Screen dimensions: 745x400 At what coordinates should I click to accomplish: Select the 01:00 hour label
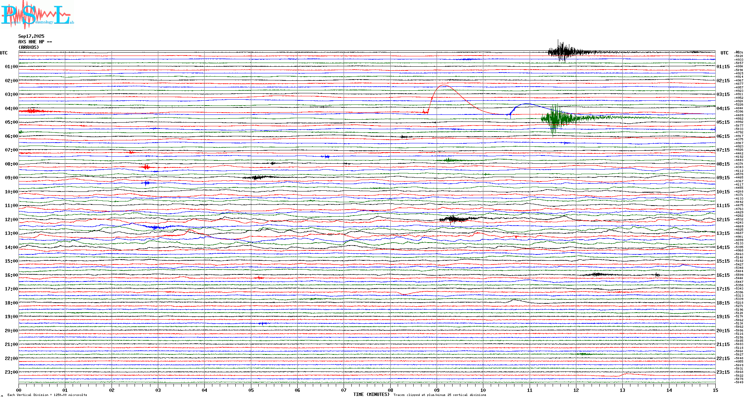(11, 67)
